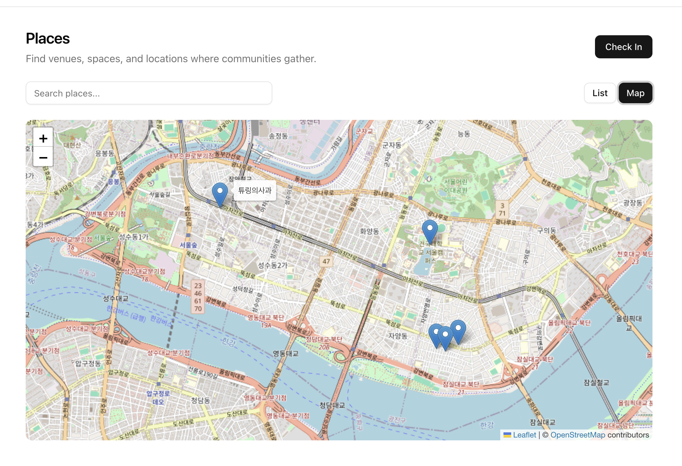Select the 튜링의사과 map marker pin
The image size is (682, 466).
coord(220,193)
